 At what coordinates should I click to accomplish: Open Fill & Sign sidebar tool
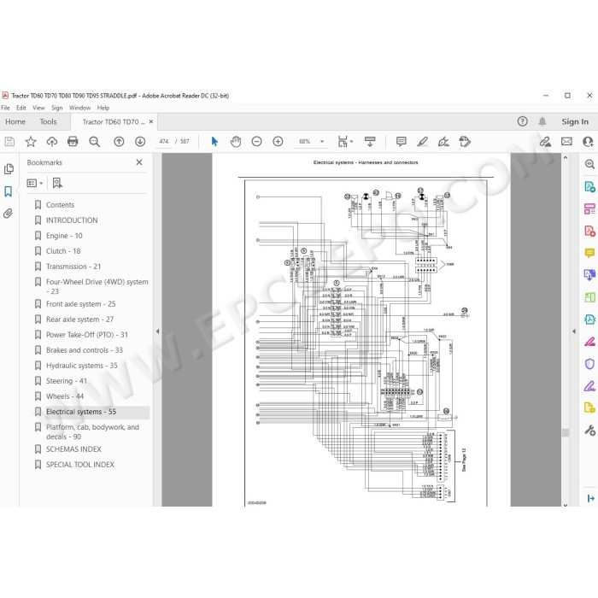coord(589,386)
